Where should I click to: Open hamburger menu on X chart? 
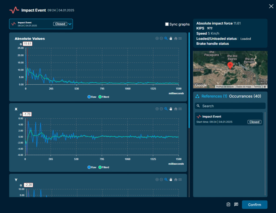(180, 109)
